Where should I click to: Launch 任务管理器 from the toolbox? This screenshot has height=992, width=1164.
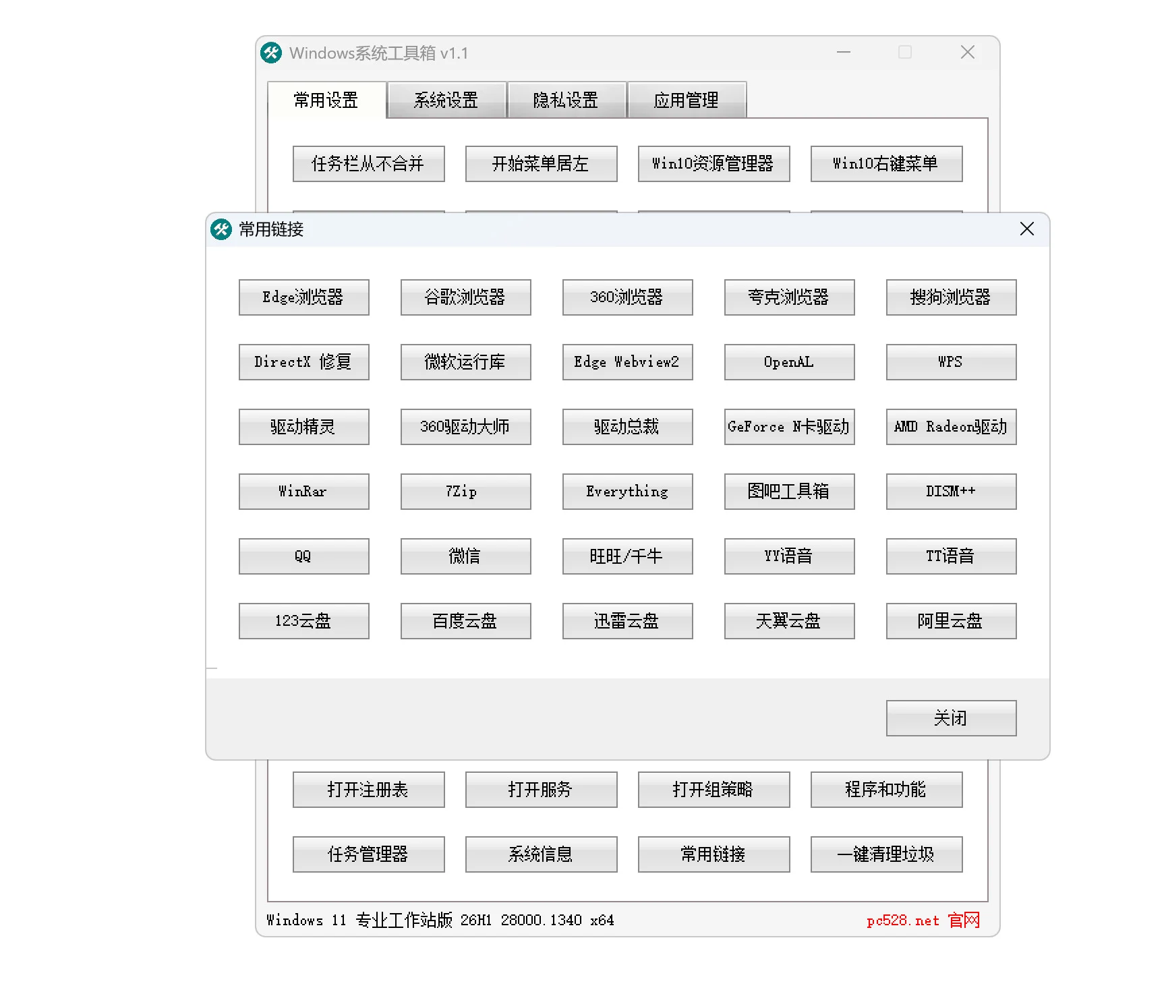click(x=368, y=854)
